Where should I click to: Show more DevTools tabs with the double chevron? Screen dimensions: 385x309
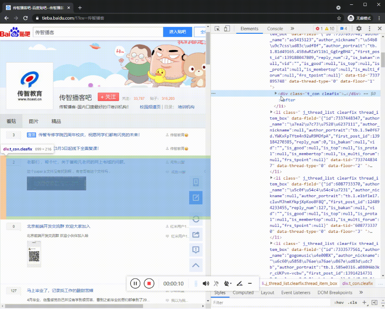click(292, 28)
